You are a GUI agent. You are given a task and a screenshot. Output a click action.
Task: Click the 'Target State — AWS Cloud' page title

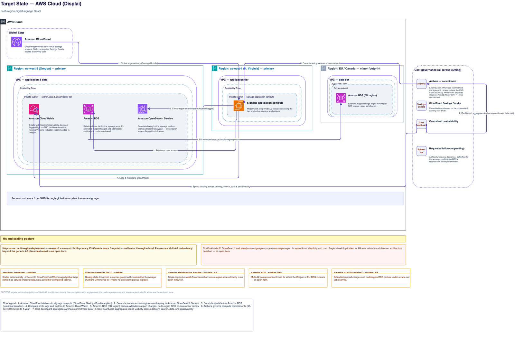coord(41,4)
